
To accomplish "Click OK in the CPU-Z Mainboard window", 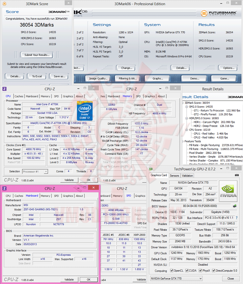I will point(88,280).
